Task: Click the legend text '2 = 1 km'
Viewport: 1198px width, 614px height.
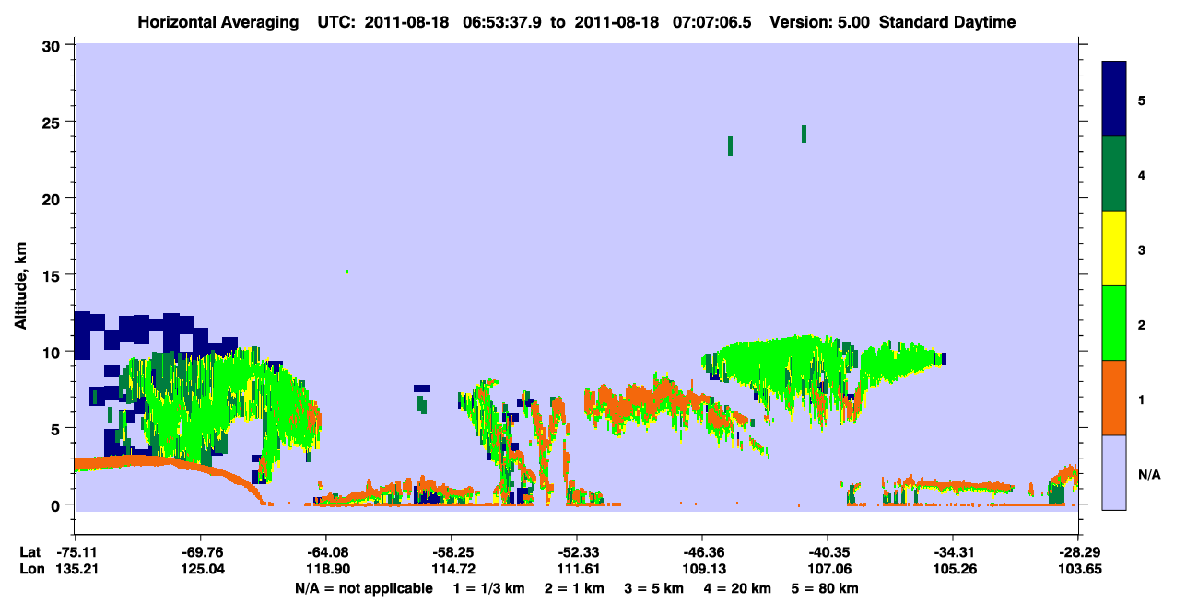Action: [x=574, y=588]
